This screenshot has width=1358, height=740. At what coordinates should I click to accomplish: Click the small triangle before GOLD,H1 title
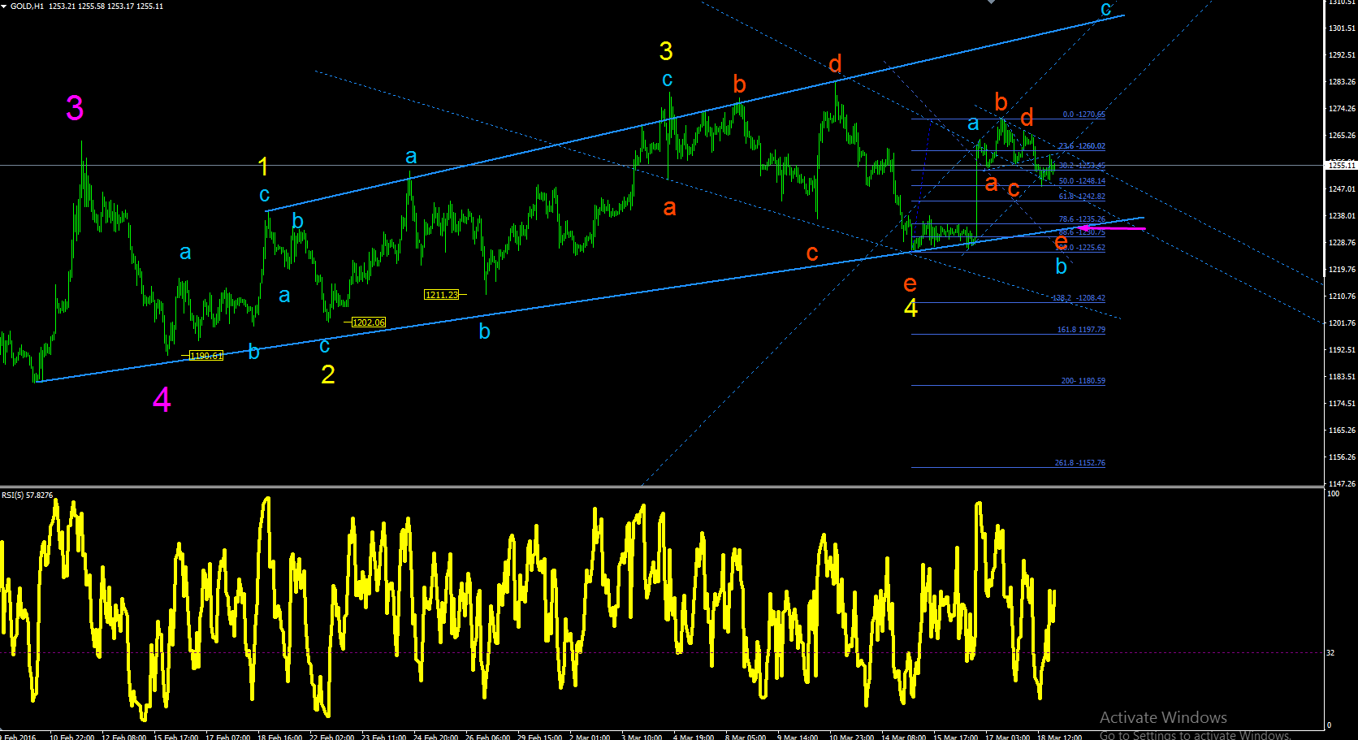pos(4,6)
